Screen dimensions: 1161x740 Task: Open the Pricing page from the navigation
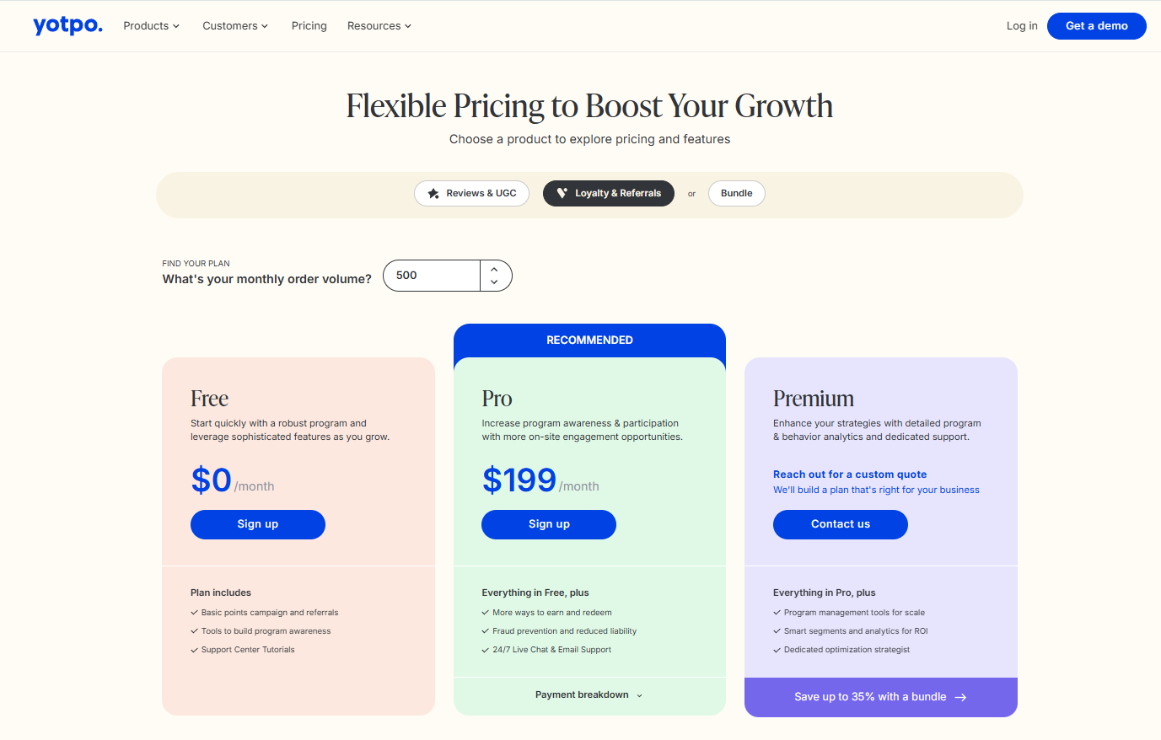pos(309,25)
